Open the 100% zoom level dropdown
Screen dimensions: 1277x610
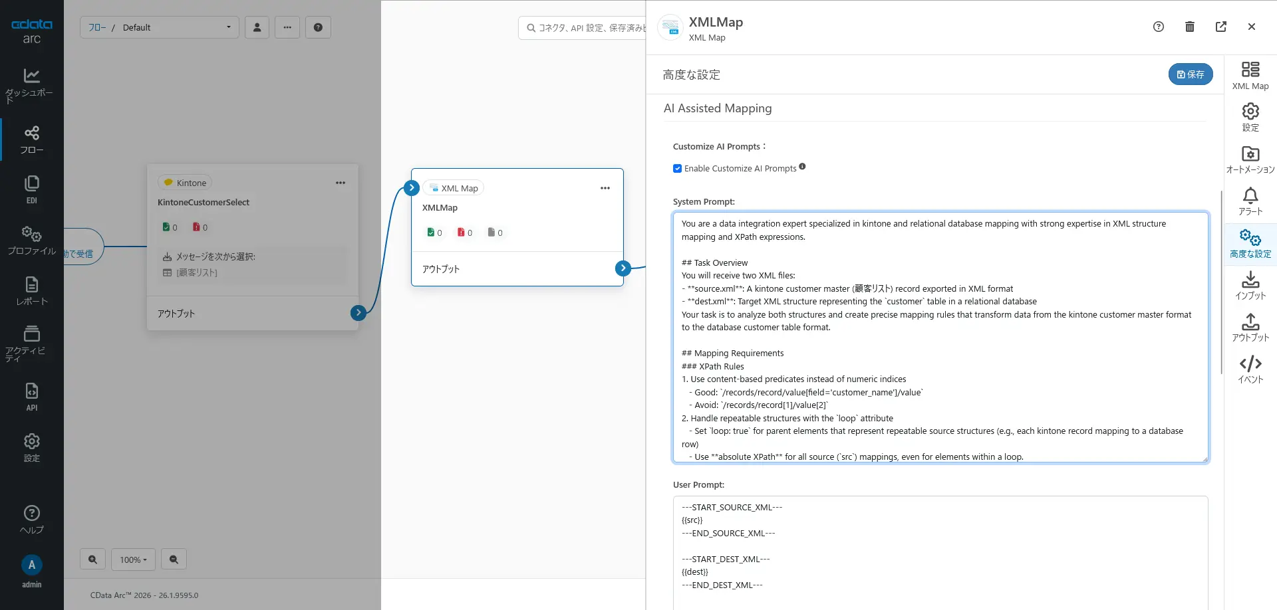tap(133, 559)
